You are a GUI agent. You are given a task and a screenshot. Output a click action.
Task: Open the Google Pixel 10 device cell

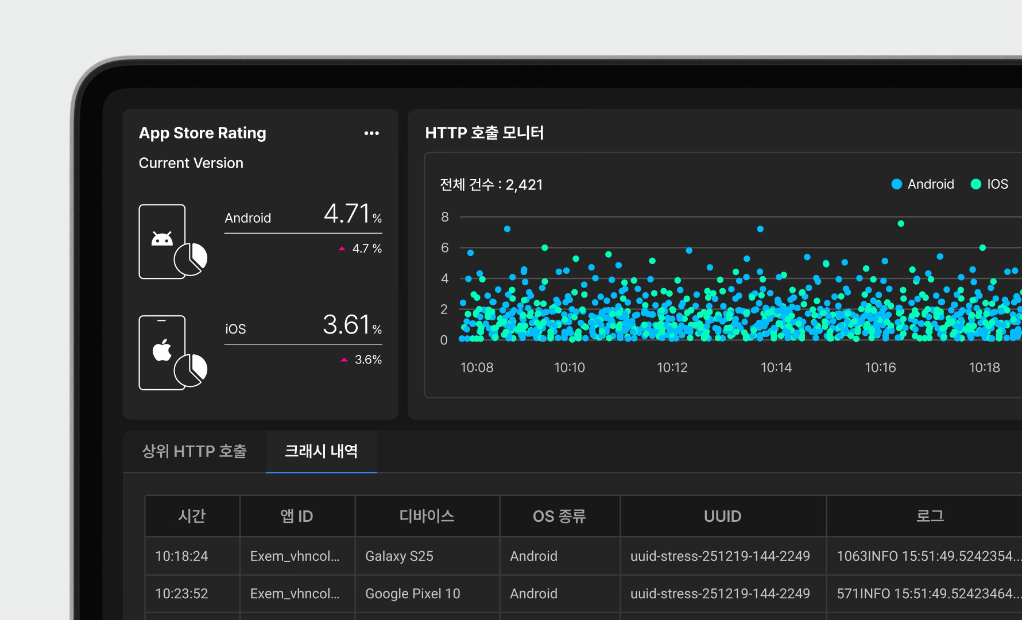(413, 594)
